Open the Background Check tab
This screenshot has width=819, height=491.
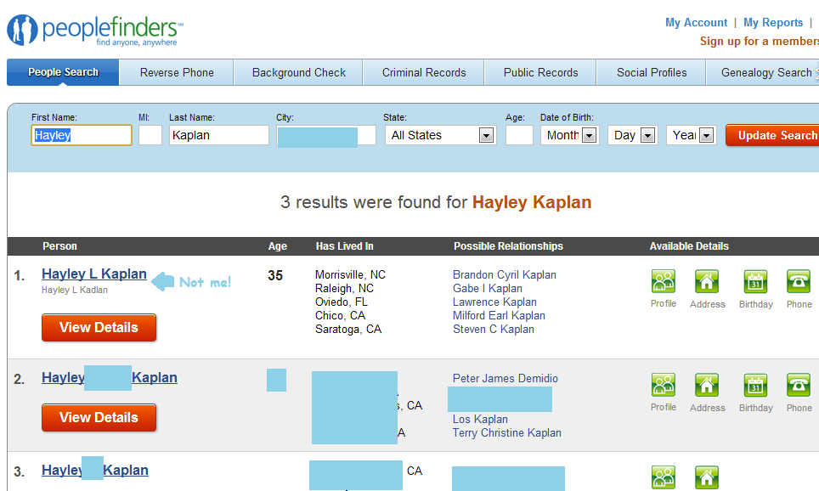pos(298,72)
